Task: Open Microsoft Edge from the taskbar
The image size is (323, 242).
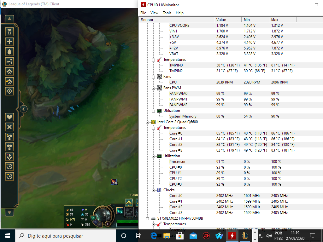Action: pyautogui.click(x=154, y=236)
